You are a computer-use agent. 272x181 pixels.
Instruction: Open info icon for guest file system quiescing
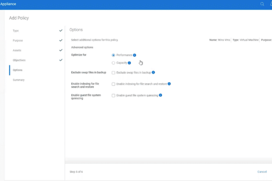(x=160, y=95)
